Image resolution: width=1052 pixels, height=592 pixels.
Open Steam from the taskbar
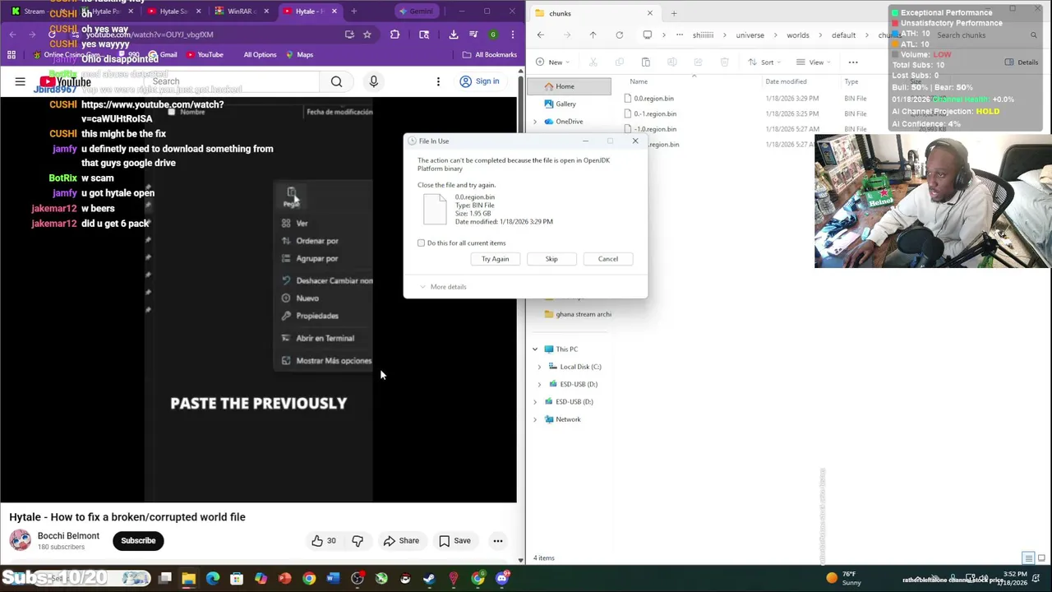[429, 579]
